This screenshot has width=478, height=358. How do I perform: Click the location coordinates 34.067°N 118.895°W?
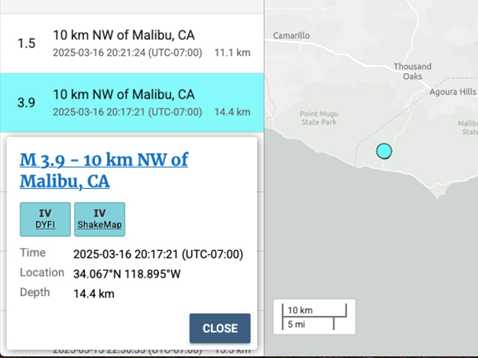[127, 274]
